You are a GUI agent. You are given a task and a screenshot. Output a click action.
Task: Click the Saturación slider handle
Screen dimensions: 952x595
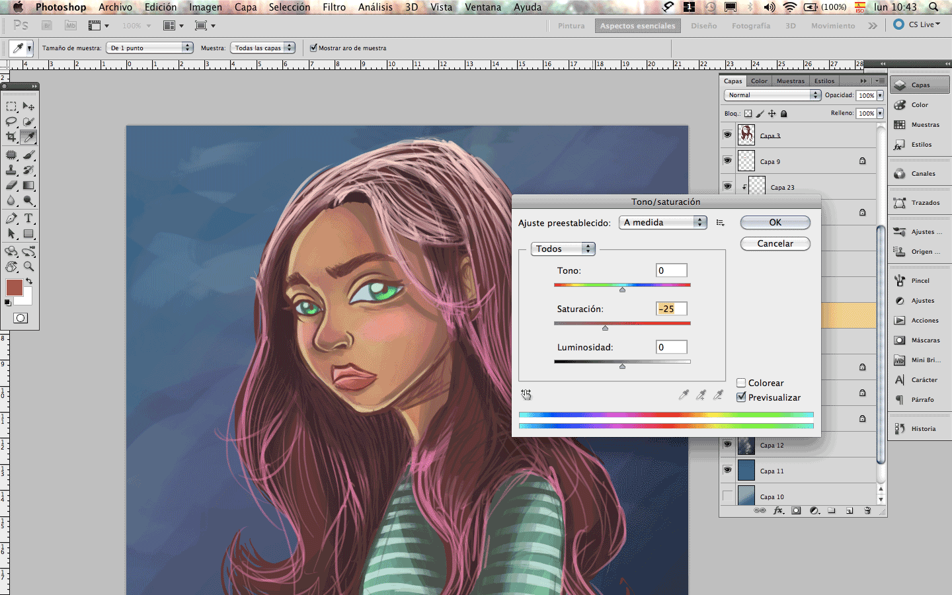605,328
